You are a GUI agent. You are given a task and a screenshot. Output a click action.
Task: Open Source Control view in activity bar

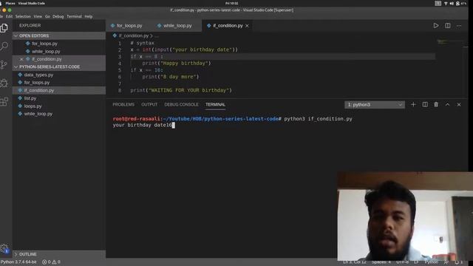tap(4, 64)
